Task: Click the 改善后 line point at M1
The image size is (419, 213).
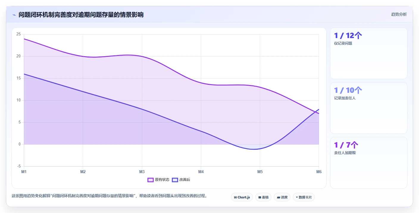Action: [x=24, y=74]
